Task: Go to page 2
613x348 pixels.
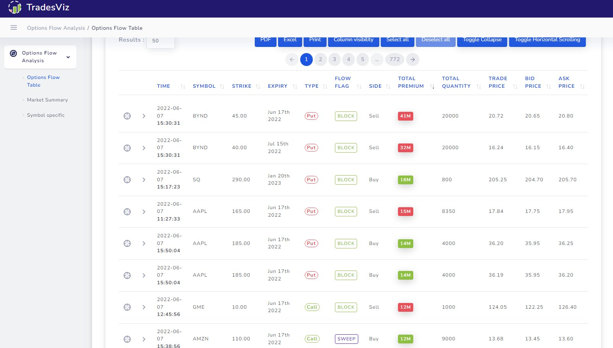Action: pos(320,60)
